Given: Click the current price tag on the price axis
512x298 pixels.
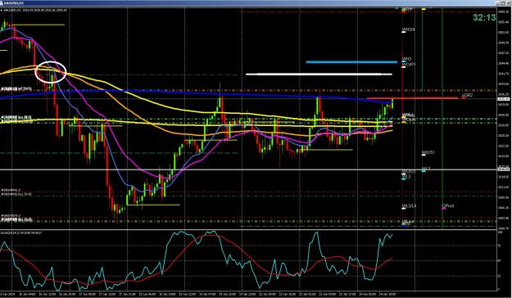Looking at the screenshot, I should [x=503, y=99].
